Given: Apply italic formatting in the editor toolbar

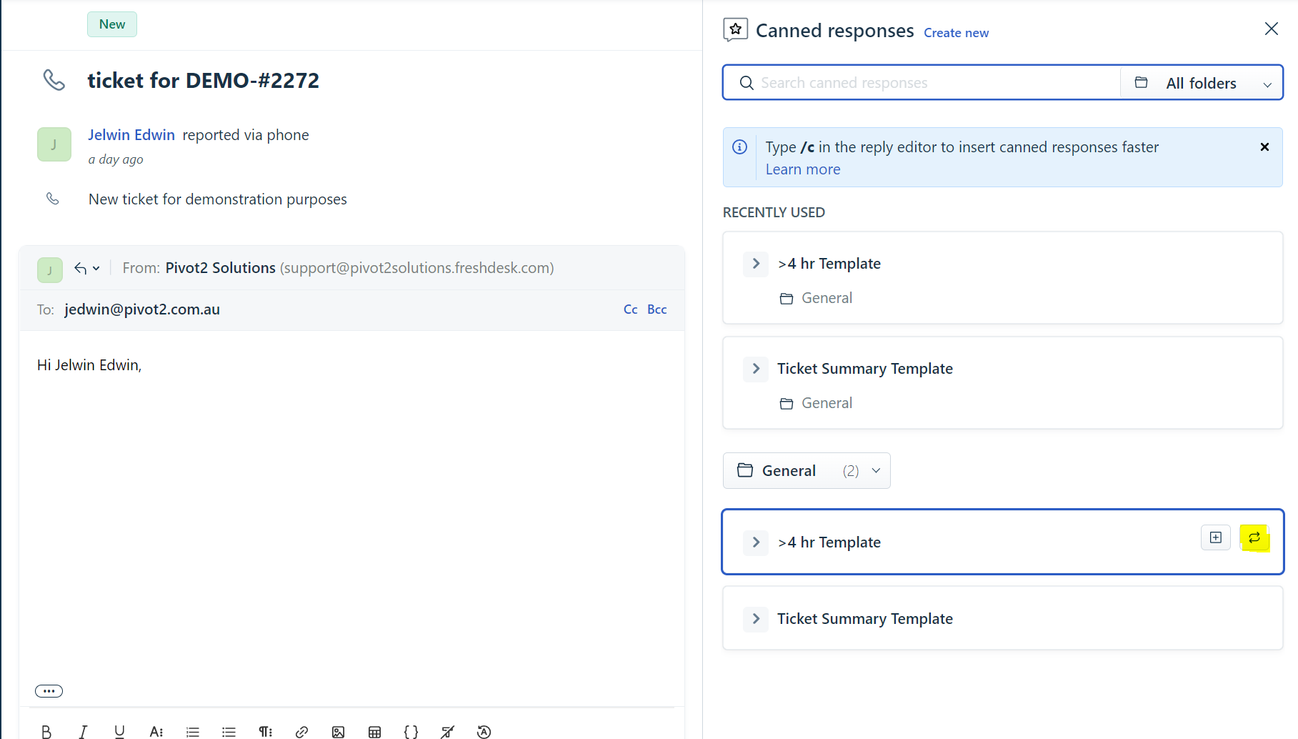Looking at the screenshot, I should pyautogui.click(x=83, y=731).
